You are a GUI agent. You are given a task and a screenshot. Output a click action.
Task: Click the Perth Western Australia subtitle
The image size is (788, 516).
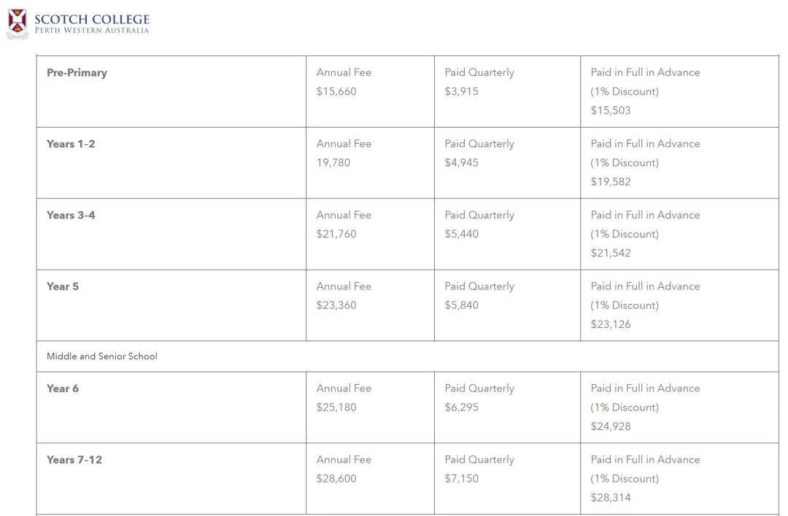coord(92,30)
